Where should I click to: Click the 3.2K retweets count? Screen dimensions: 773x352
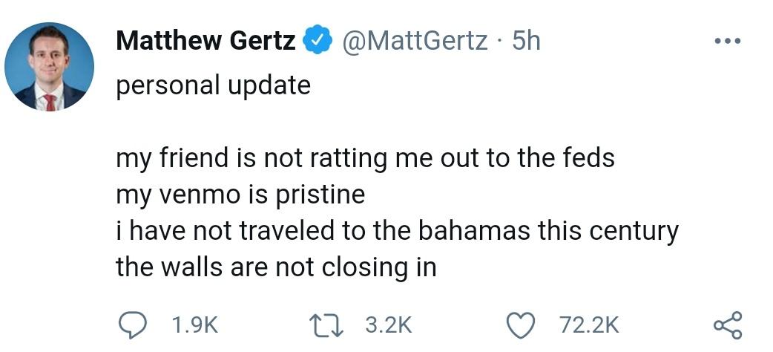(x=388, y=325)
